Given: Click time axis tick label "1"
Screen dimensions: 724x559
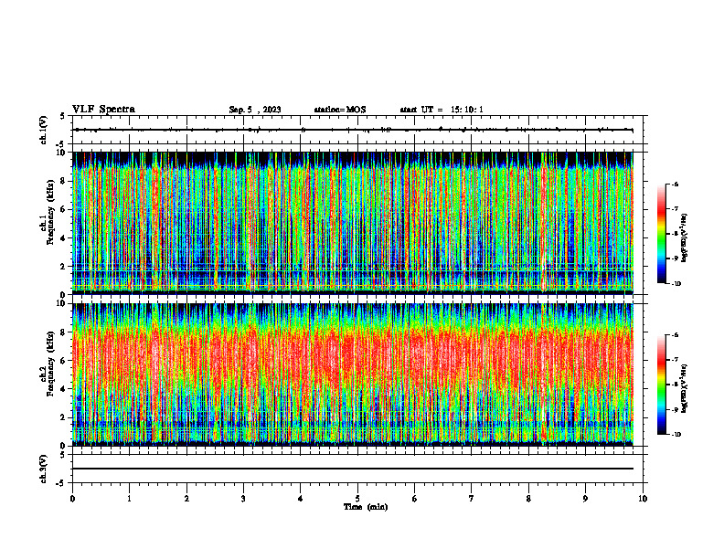Looking at the screenshot, I should point(129,499).
